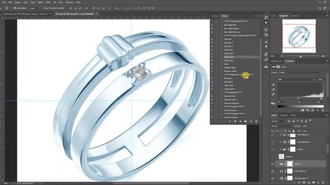Screen dimensions: 330x185
Task: Create new action icon in Actions panel
Action: coord(251,121)
